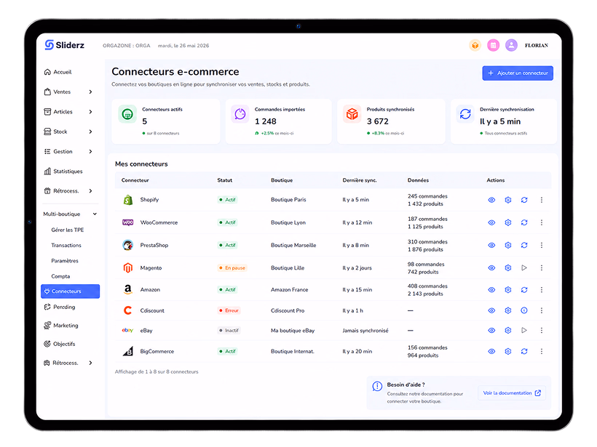Open the orange package icon in header
Viewport: 597px width, 447px height.
(x=475, y=45)
